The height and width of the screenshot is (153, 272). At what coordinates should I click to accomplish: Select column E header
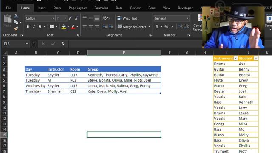[x=124, y=53]
